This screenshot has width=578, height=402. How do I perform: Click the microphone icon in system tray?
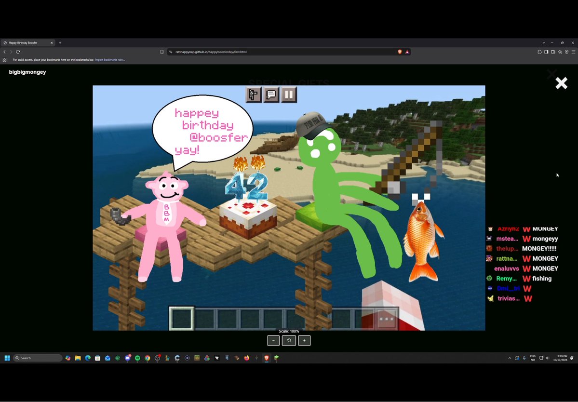point(524,358)
